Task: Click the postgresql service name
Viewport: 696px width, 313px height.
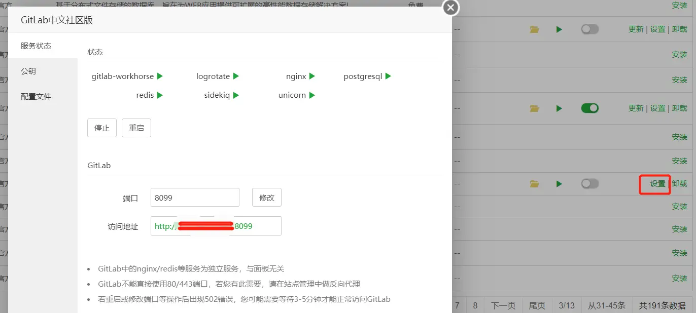Action: [363, 76]
